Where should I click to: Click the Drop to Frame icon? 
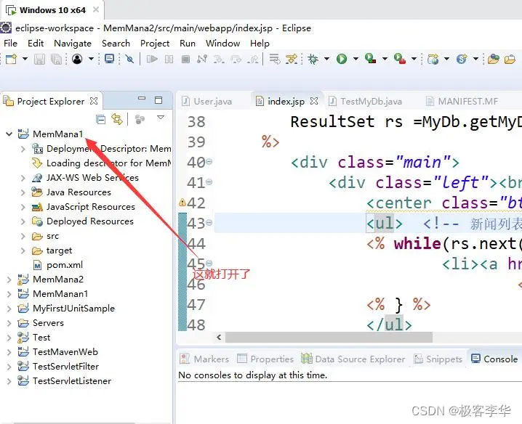275,59
